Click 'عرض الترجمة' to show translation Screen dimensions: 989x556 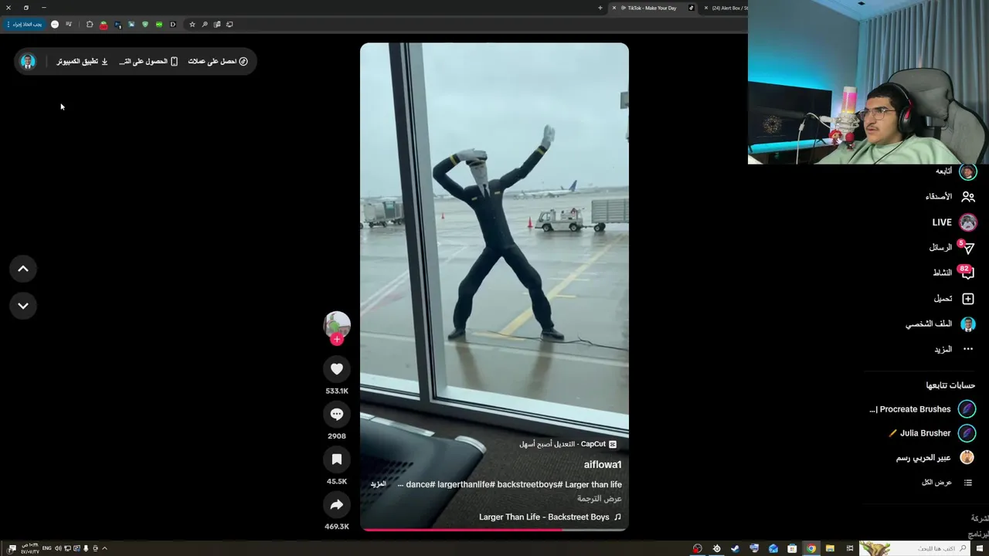click(x=600, y=499)
